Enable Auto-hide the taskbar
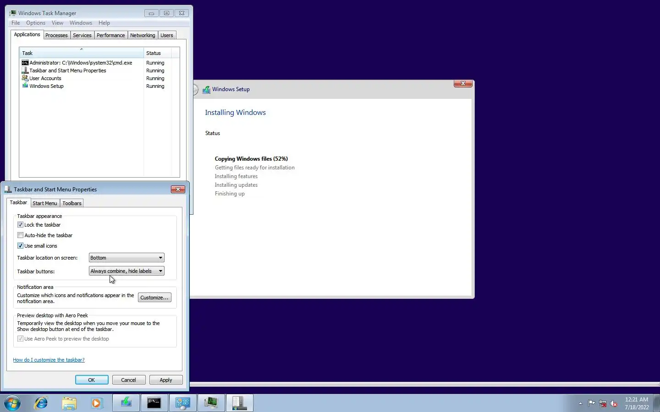660x412 pixels. 20,235
